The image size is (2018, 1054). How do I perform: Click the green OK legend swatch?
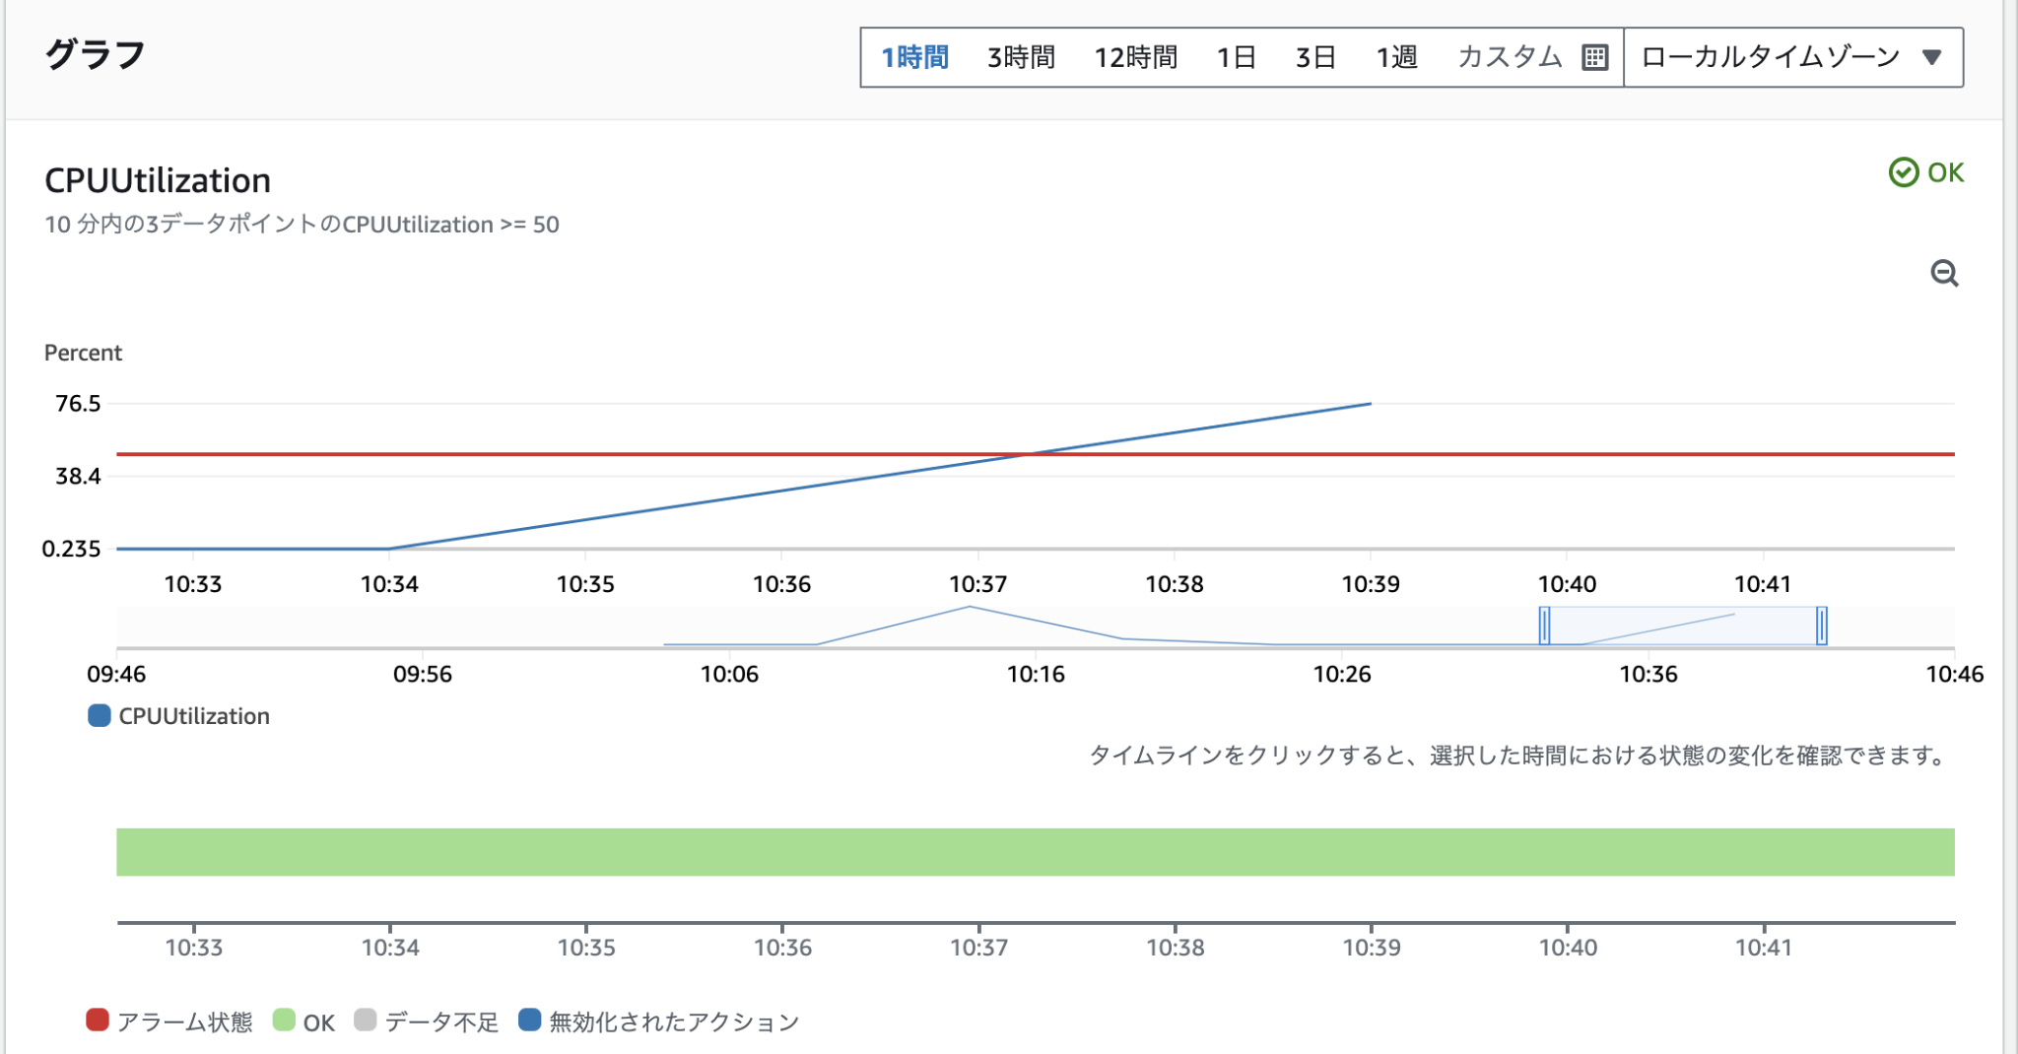click(284, 1021)
